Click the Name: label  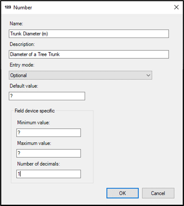16,23
